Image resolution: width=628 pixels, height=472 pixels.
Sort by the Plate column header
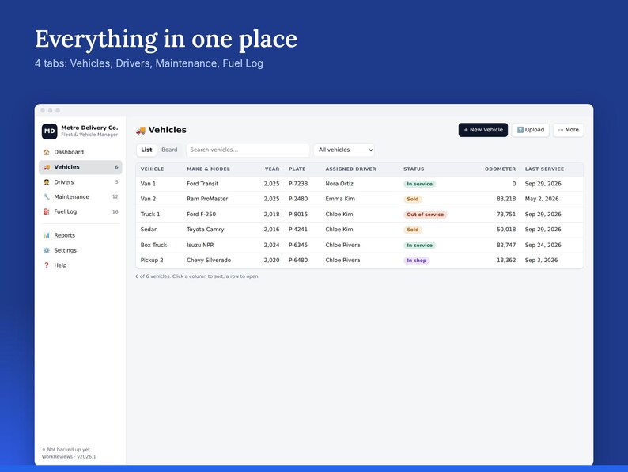point(297,169)
